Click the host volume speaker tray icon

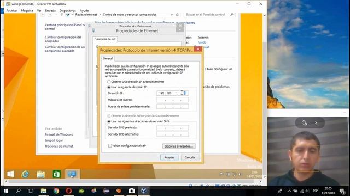307,191
